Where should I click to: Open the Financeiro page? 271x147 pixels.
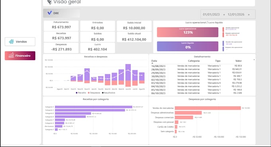20,56
